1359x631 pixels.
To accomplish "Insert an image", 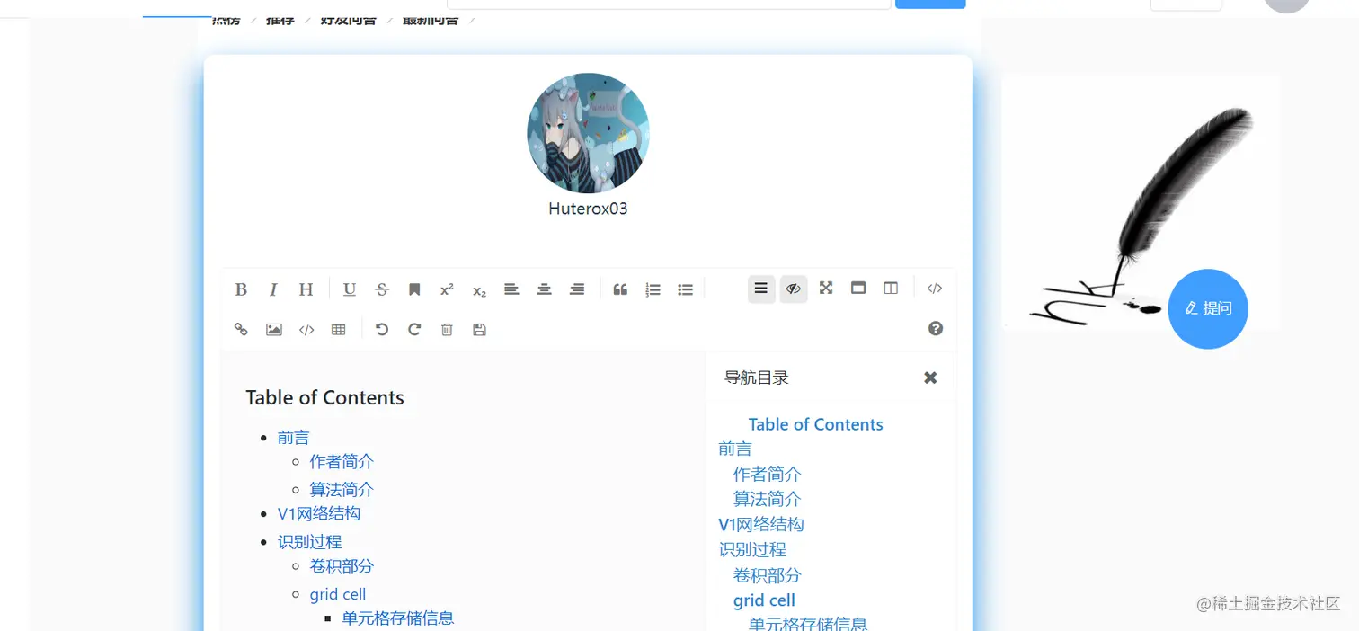I will (273, 329).
